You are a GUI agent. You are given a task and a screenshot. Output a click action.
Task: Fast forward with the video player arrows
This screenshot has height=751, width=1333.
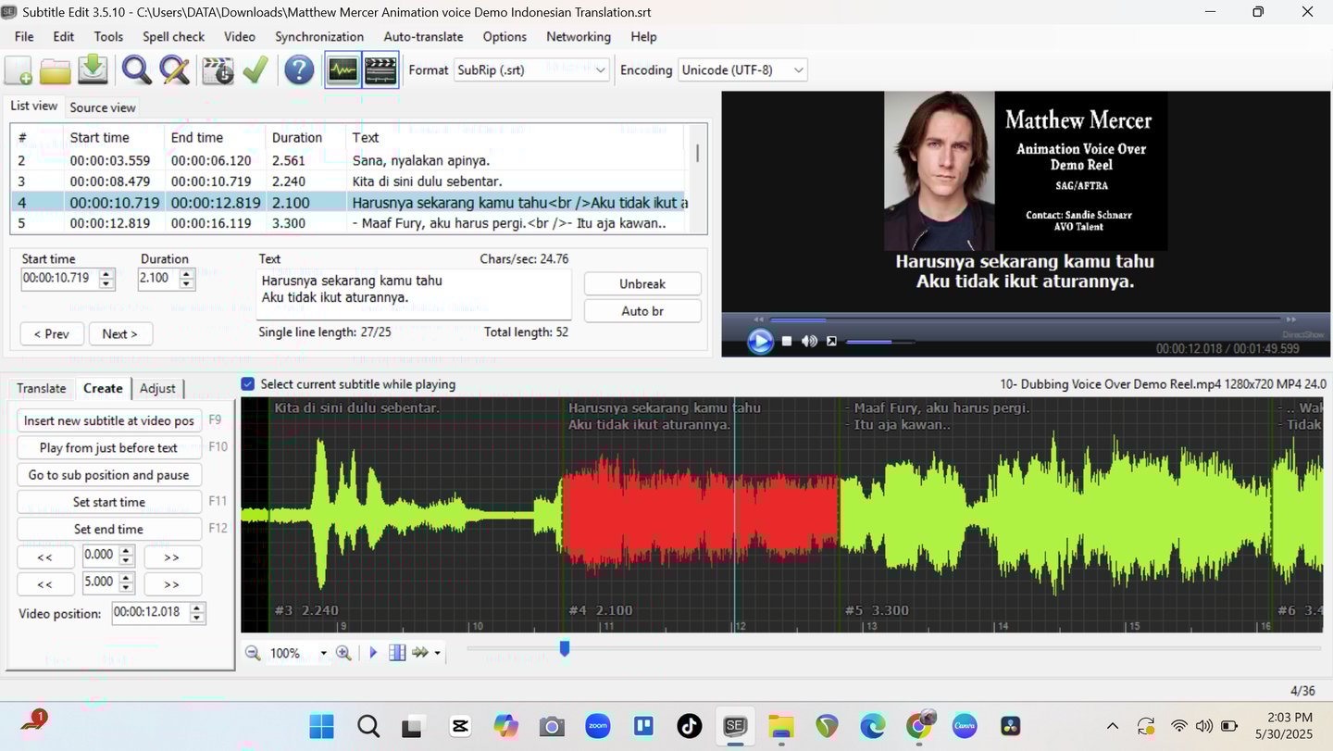(1291, 319)
